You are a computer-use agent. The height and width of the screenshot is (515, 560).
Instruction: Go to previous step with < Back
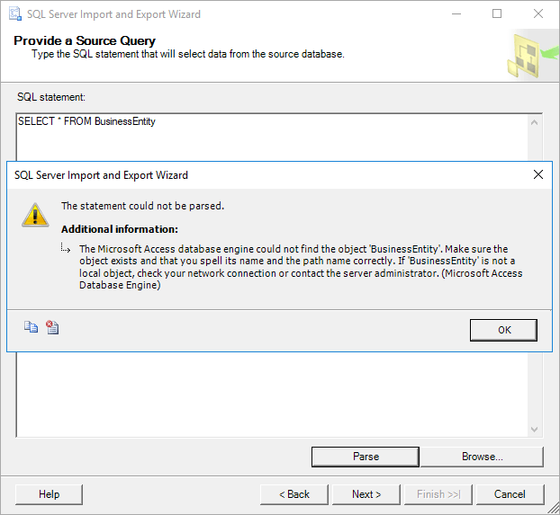tap(294, 494)
